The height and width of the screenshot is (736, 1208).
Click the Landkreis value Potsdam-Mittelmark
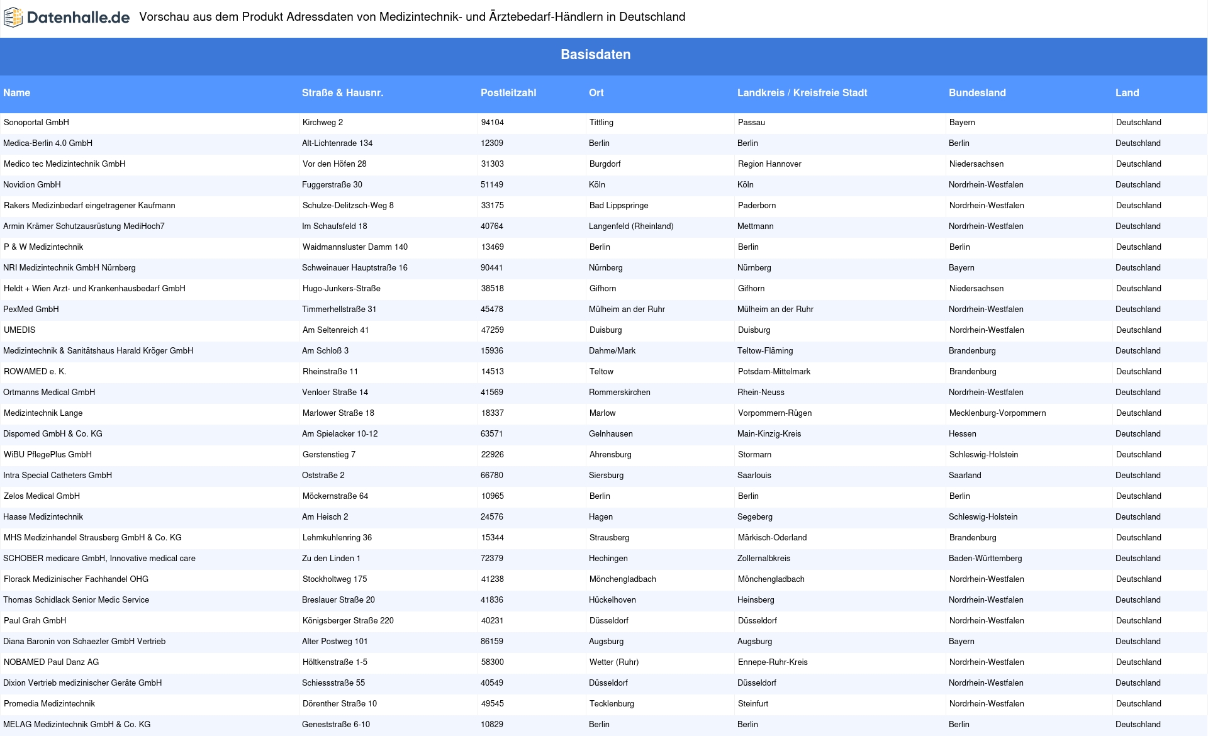pos(774,372)
